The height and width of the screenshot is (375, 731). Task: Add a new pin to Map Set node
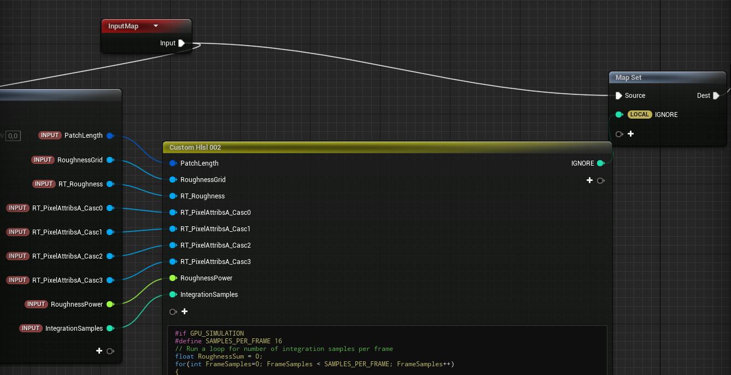[630, 134]
